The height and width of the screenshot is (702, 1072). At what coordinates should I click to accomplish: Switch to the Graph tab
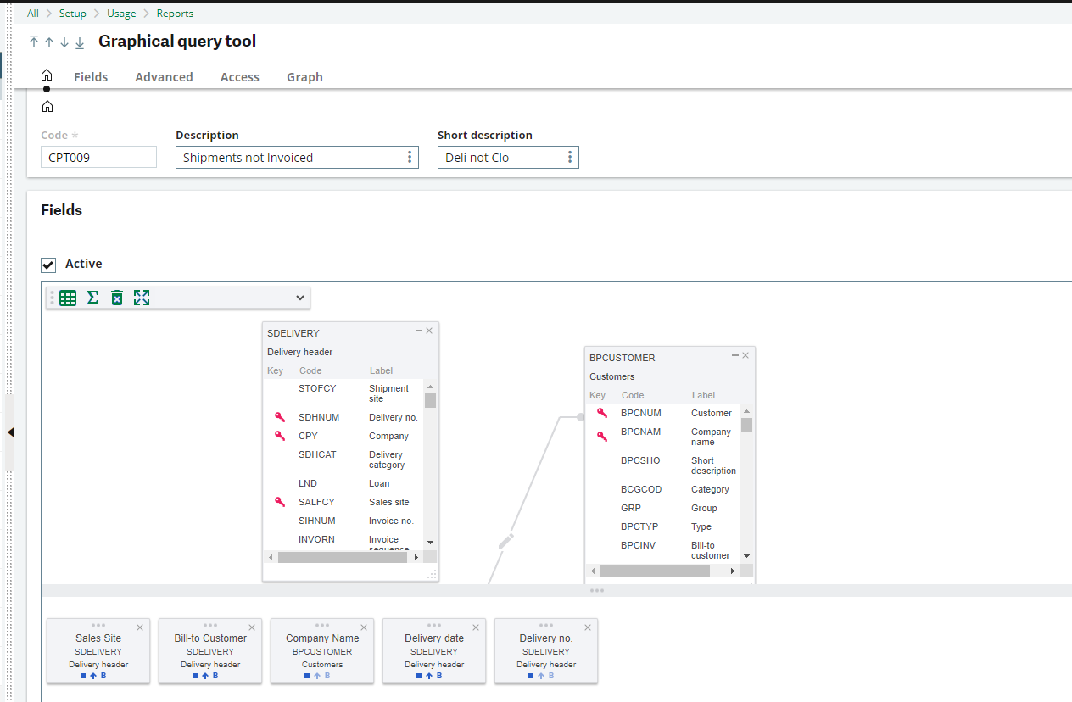[304, 76]
